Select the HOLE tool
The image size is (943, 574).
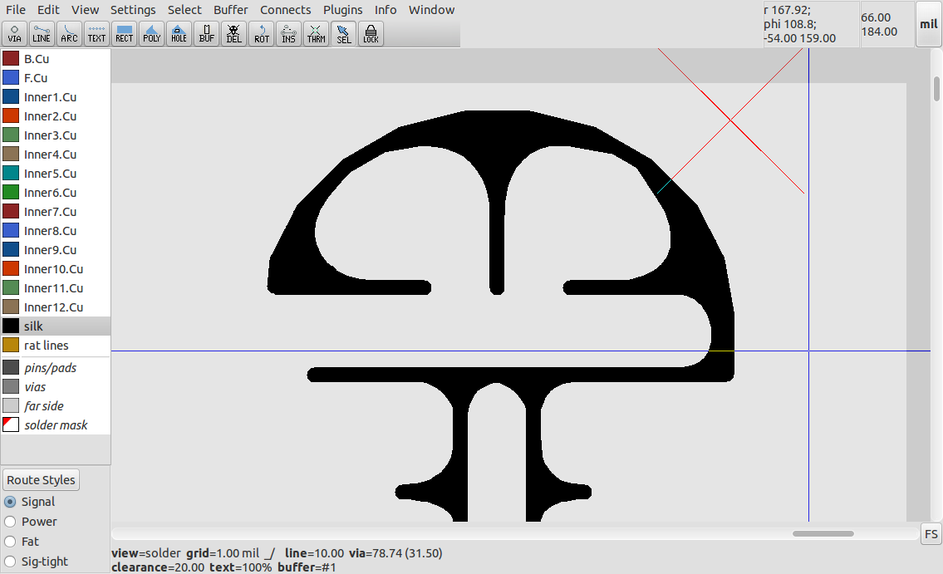pyautogui.click(x=179, y=33)
